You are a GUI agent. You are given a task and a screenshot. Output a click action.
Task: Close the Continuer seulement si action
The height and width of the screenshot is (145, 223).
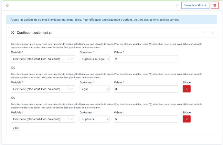pyautogui.click(x=212, y=33)
